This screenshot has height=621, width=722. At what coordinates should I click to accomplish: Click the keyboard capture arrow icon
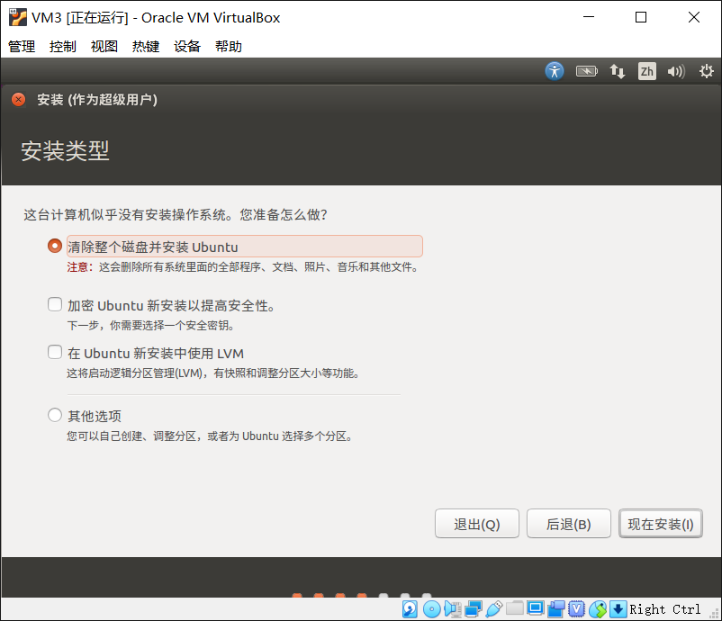coord(618,609)
